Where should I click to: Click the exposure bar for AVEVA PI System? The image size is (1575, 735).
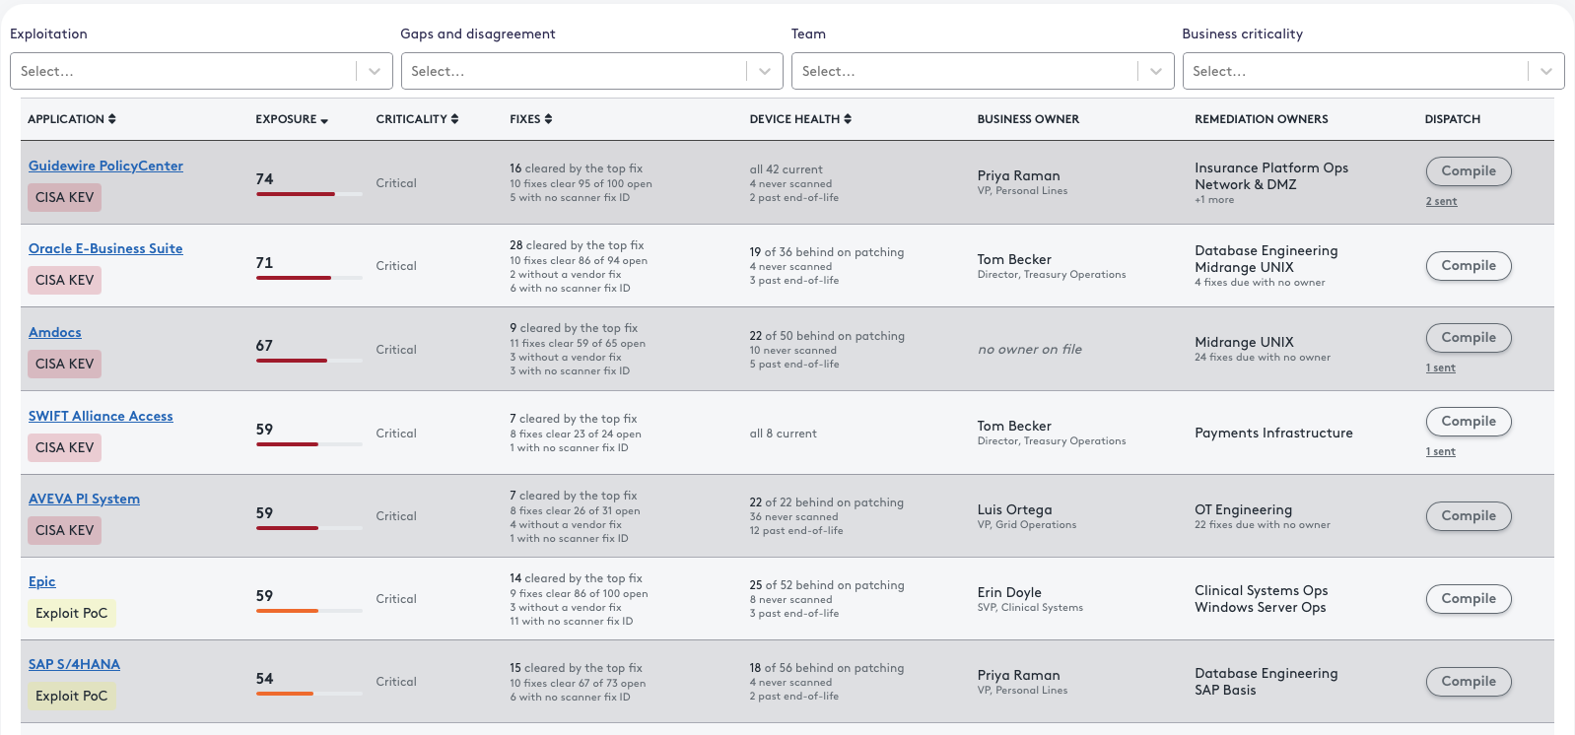coord(309,528)
